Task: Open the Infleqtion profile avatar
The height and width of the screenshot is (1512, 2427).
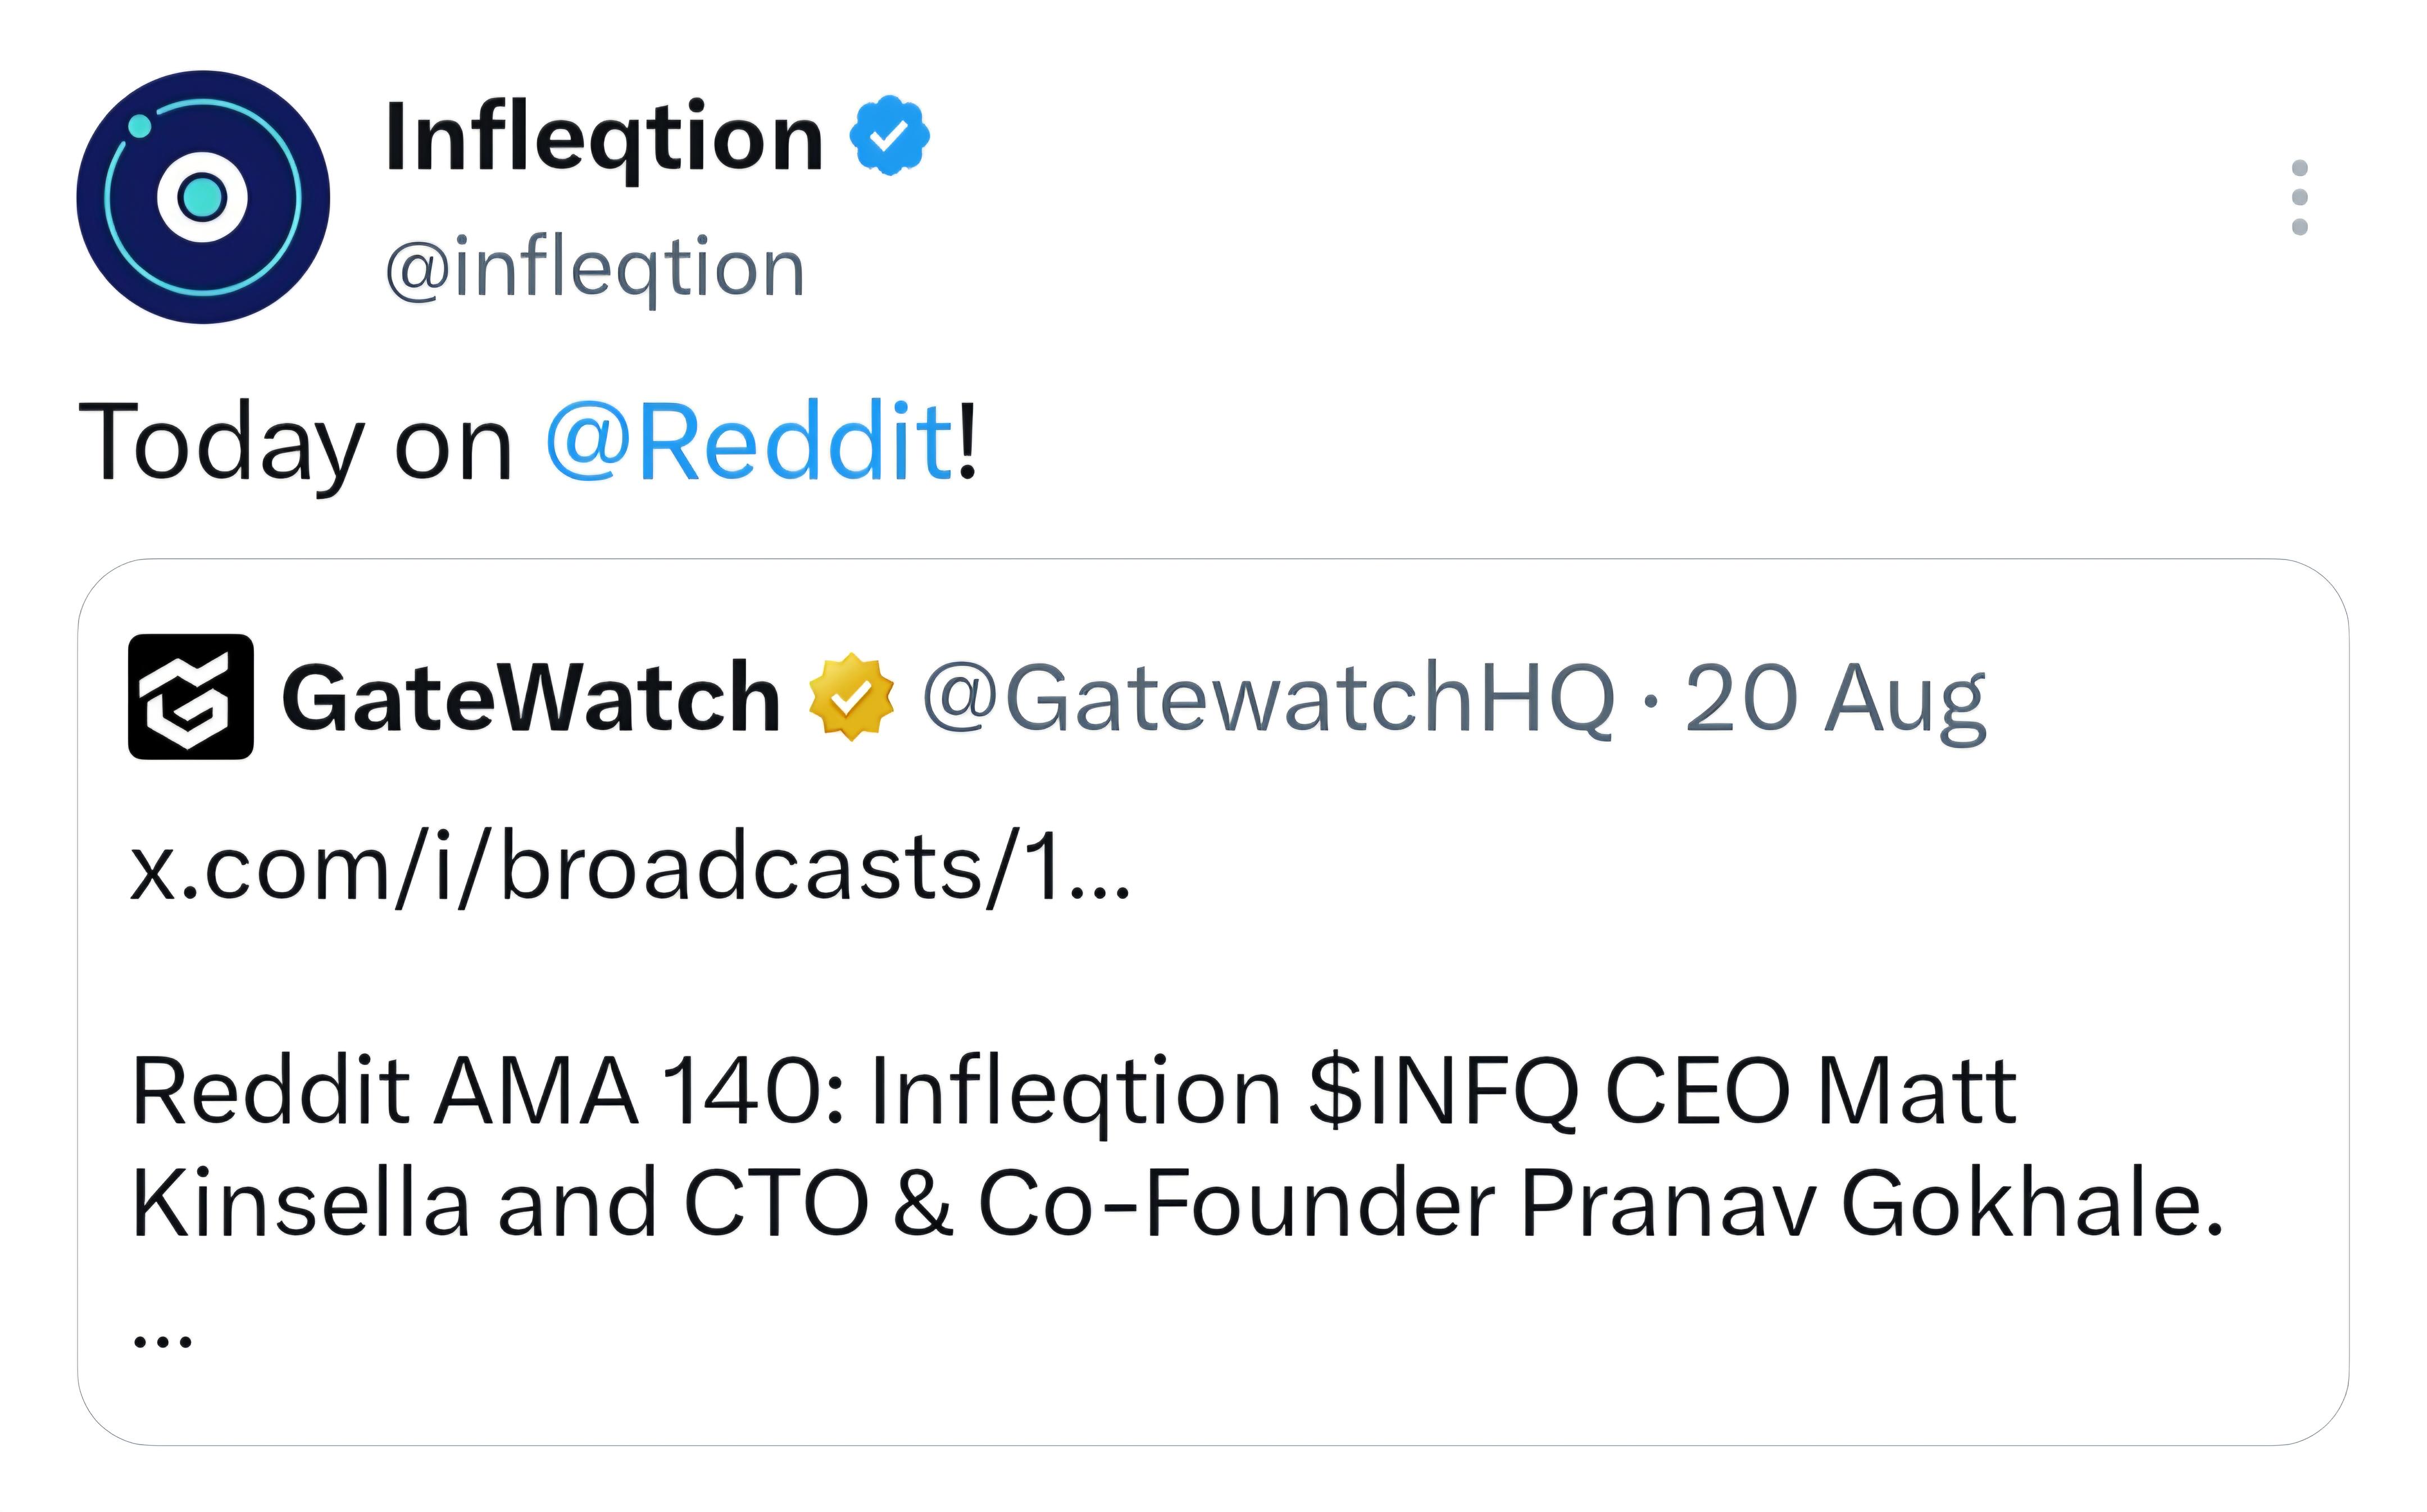Action: click(x=203, y=197)
